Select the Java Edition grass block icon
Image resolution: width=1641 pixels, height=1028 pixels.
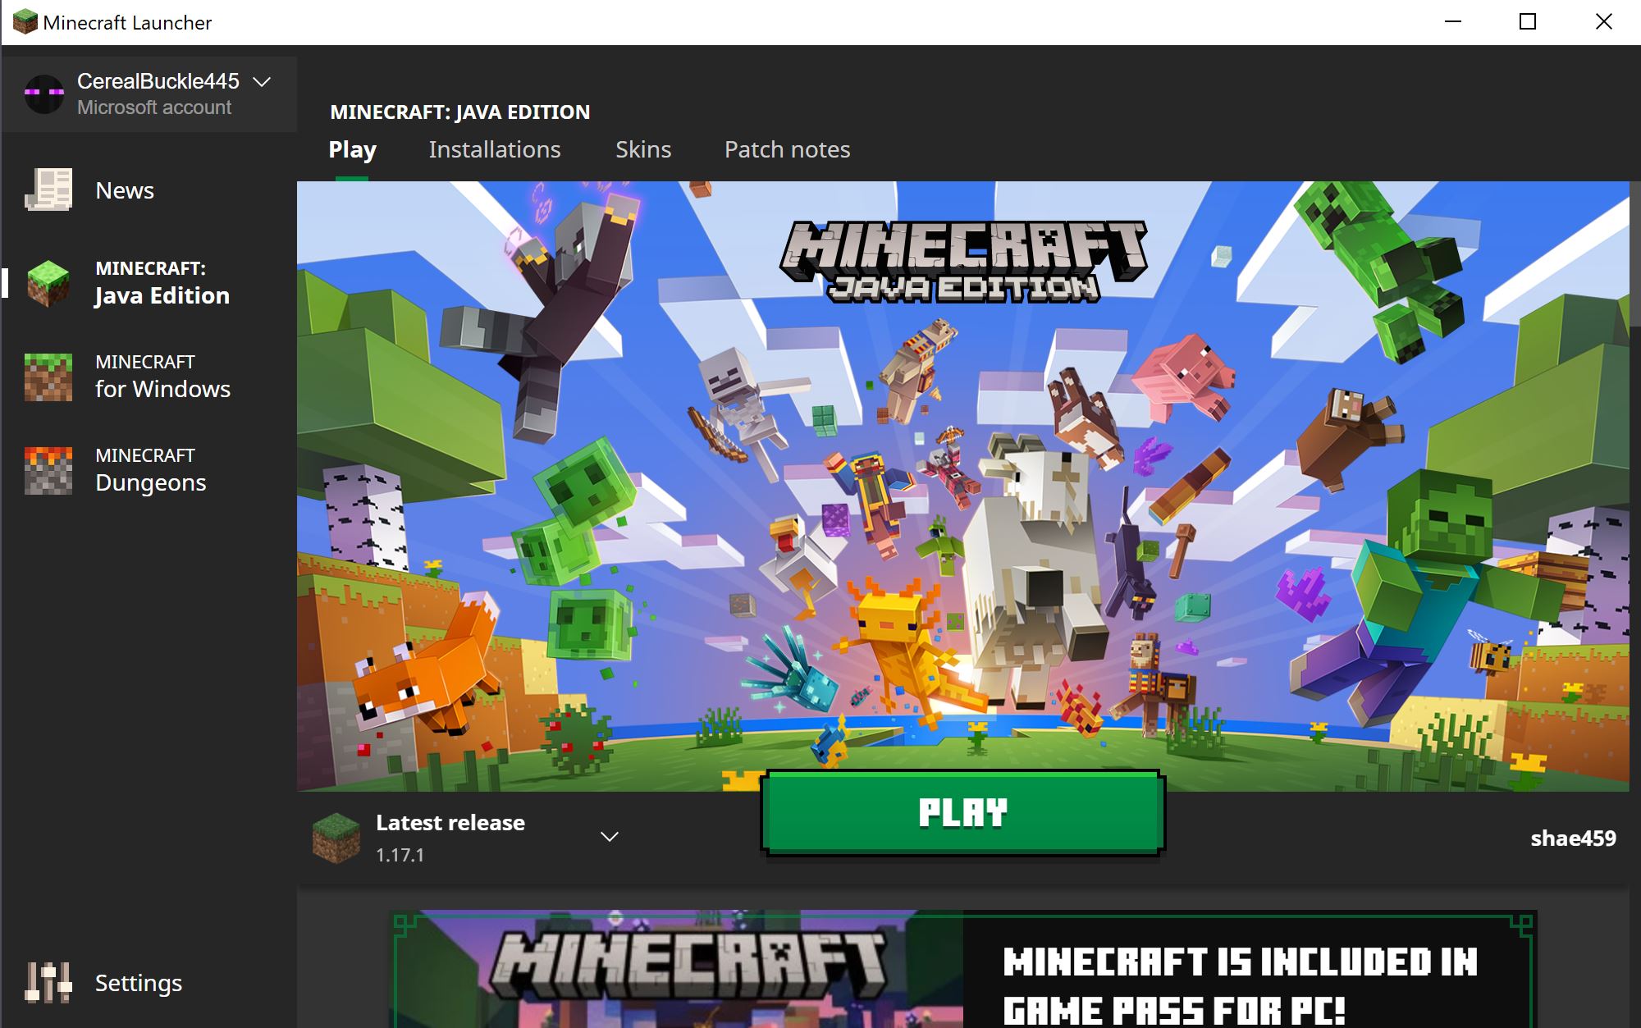48,283
